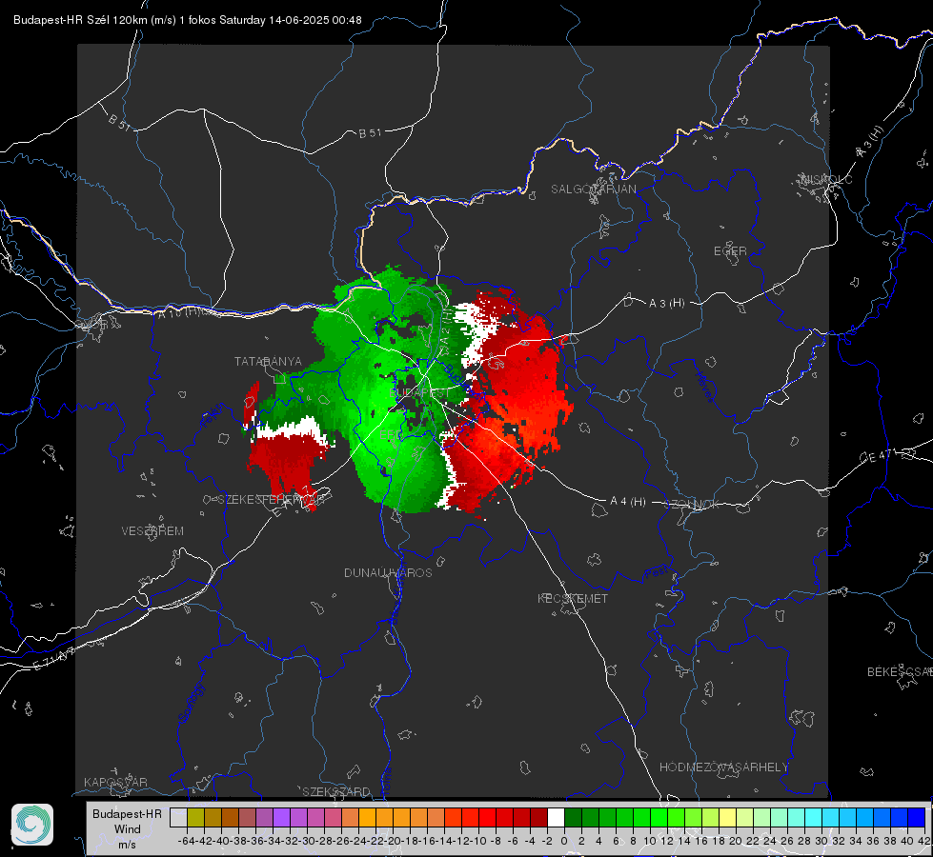Choose the yellow swatch between 18 and 20
Viewport: 933px width, 857px height.
click(727, 817)
